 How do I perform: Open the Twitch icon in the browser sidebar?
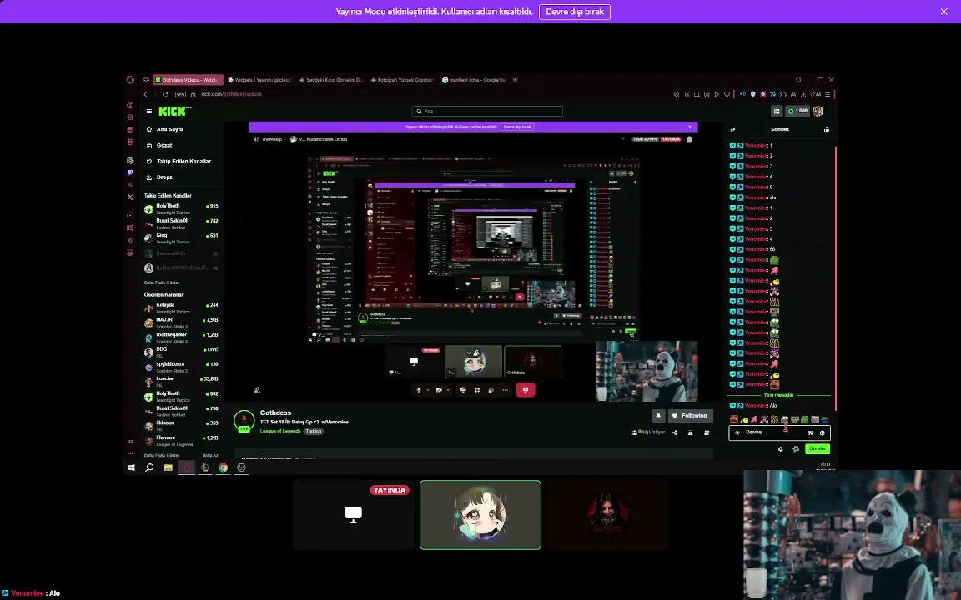tap(130, 172)
